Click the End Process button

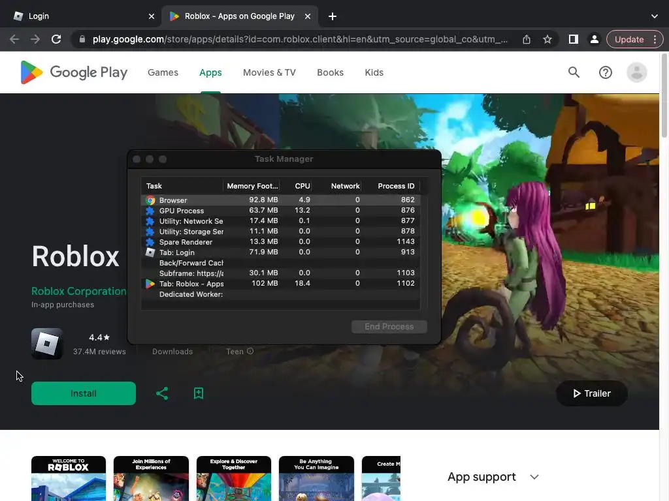389,327
